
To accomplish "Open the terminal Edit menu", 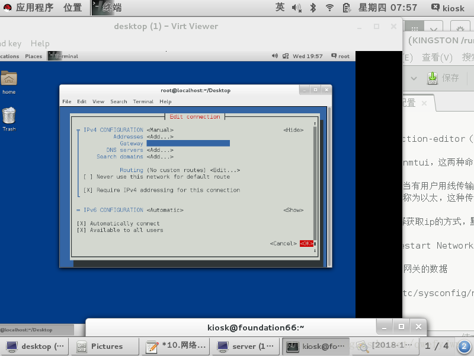I will coord(82,101).
